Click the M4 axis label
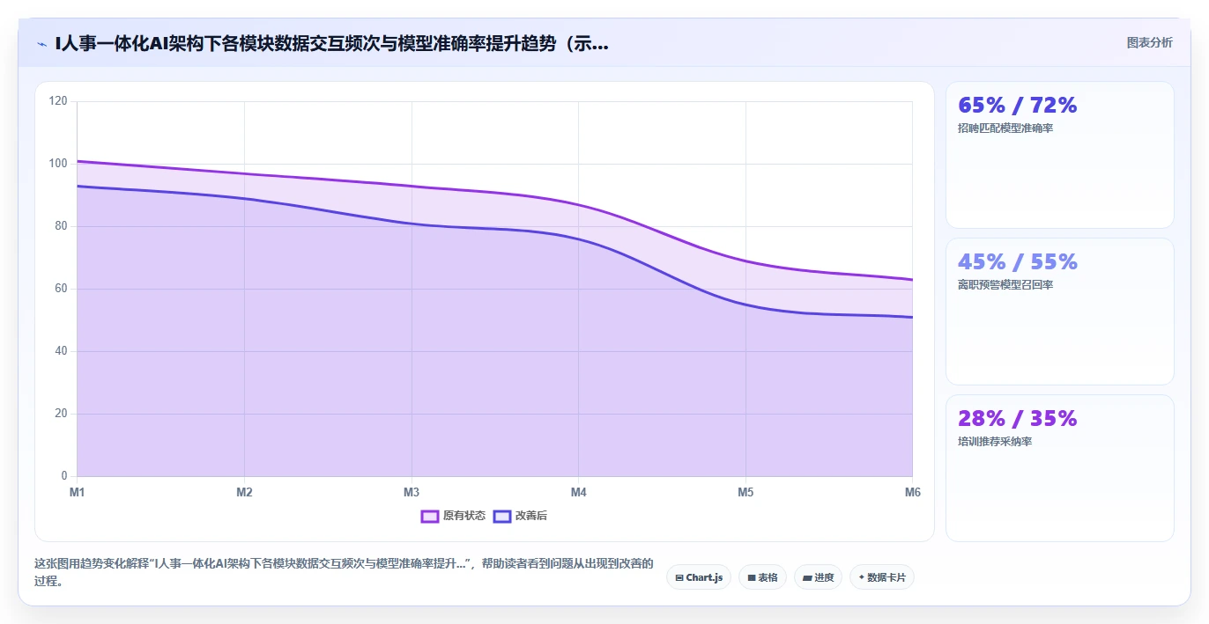 578,493
